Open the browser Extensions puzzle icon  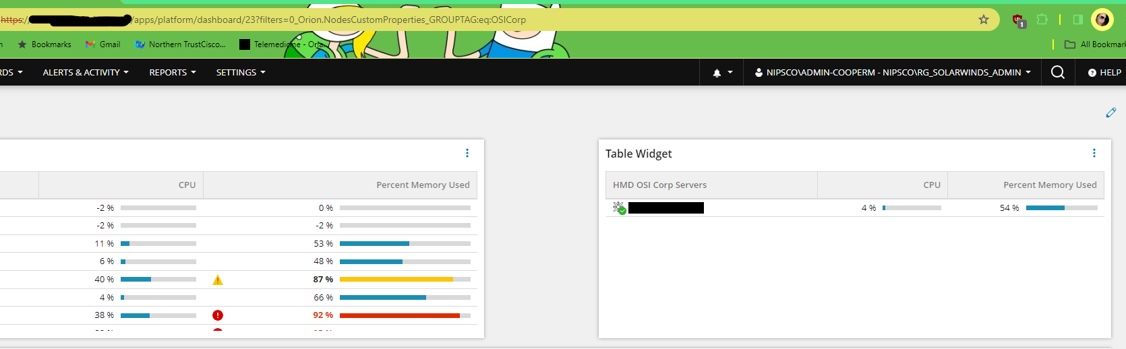point(1042,20)
